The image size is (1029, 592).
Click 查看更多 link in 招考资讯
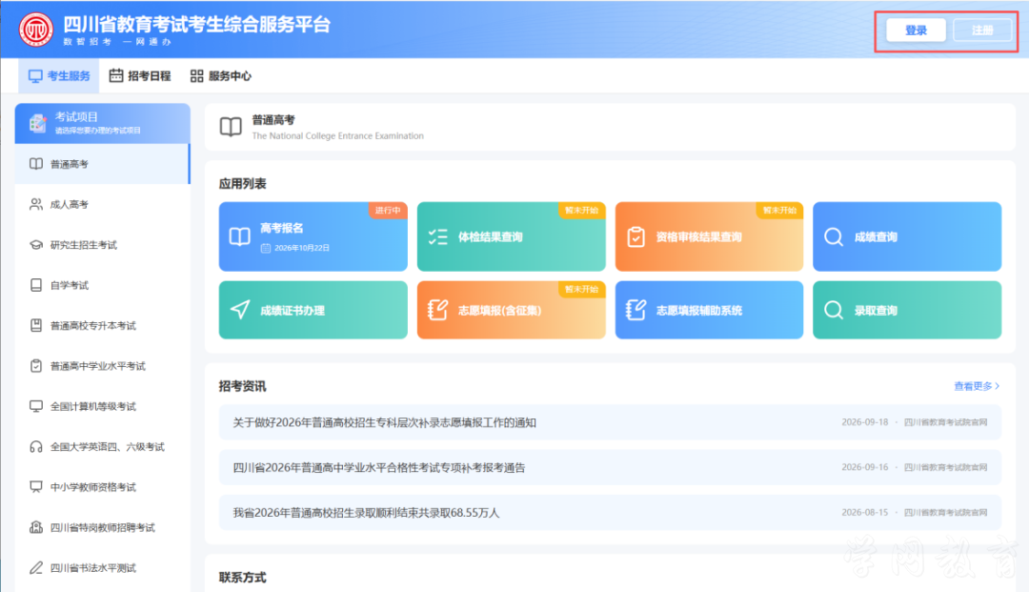[x=977, y=386]
